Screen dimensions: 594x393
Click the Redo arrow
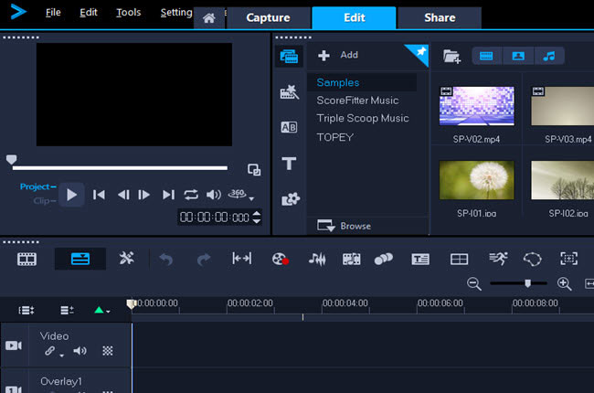pyautogui.click(x=204, y=260)
